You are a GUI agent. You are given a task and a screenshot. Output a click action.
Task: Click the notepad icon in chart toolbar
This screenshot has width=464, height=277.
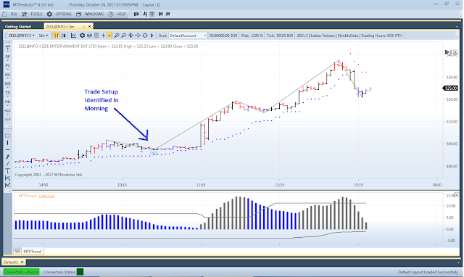tap(96, 36)
